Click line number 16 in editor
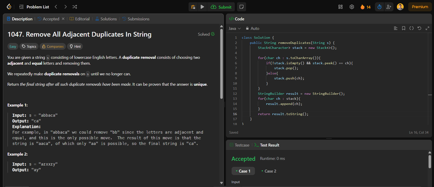 click(x=234, y=114)
